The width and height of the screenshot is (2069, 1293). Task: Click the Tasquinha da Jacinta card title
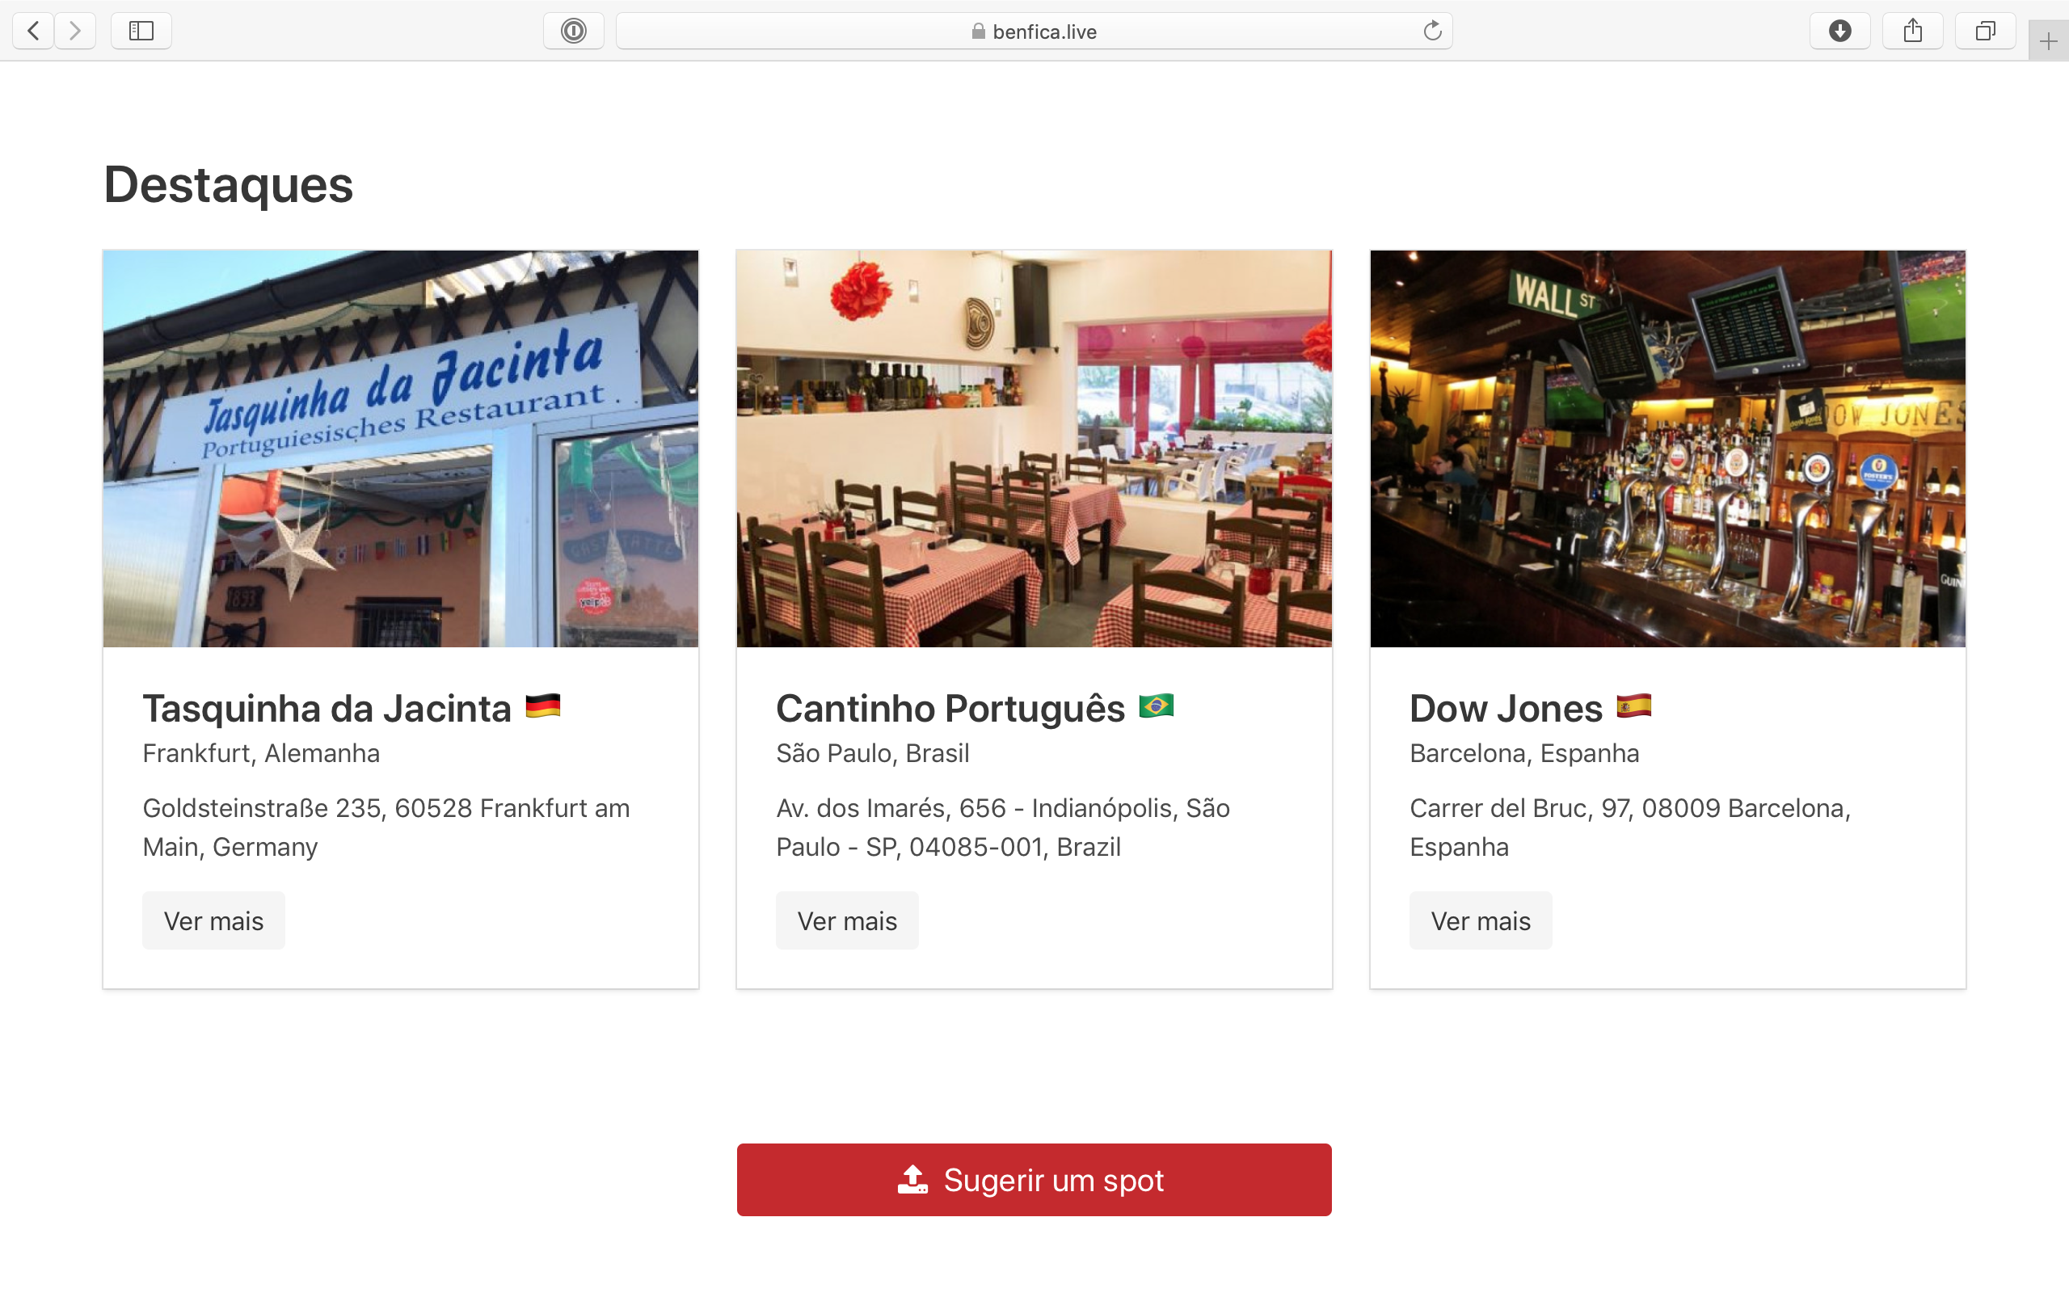pos(327,709)
